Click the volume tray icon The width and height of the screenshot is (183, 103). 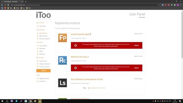coord(167,101)
